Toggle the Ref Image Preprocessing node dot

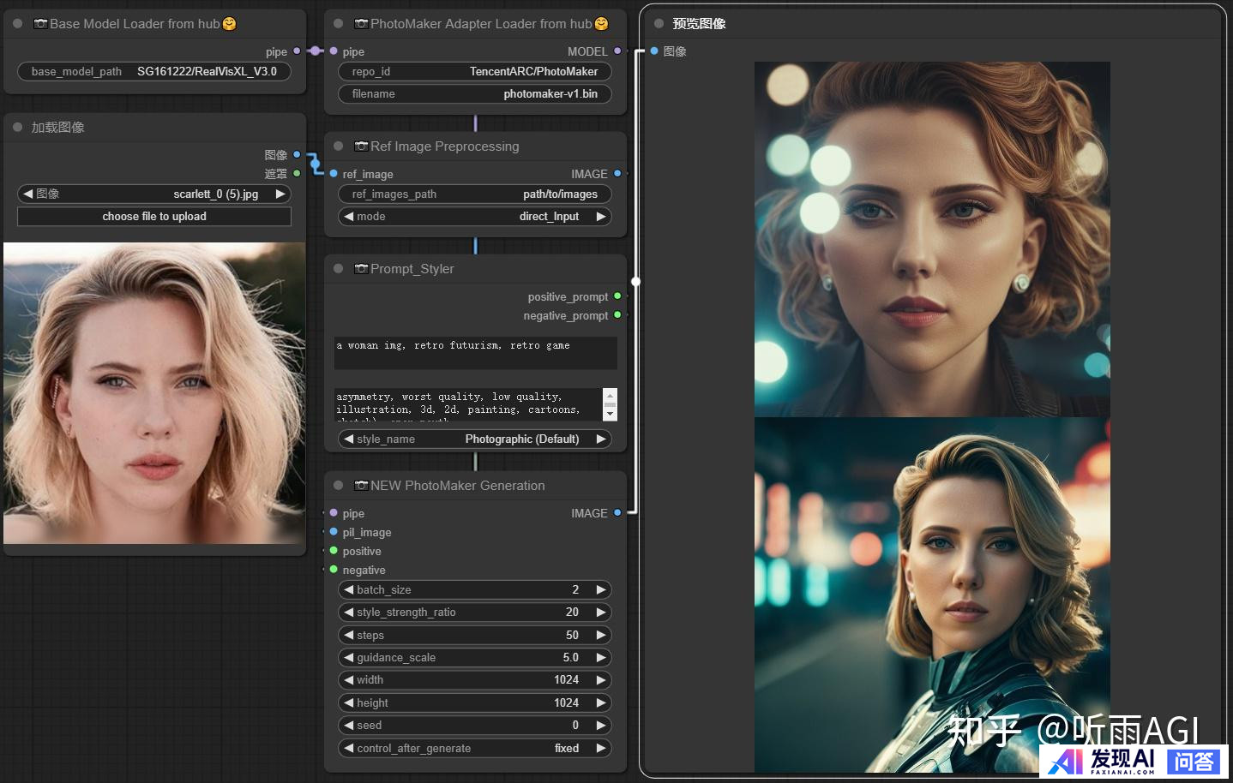click(x=338, y=146)
